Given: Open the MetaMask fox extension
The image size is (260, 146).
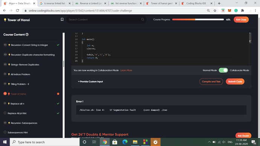Looking at the screenshot, I should [229, 11].
